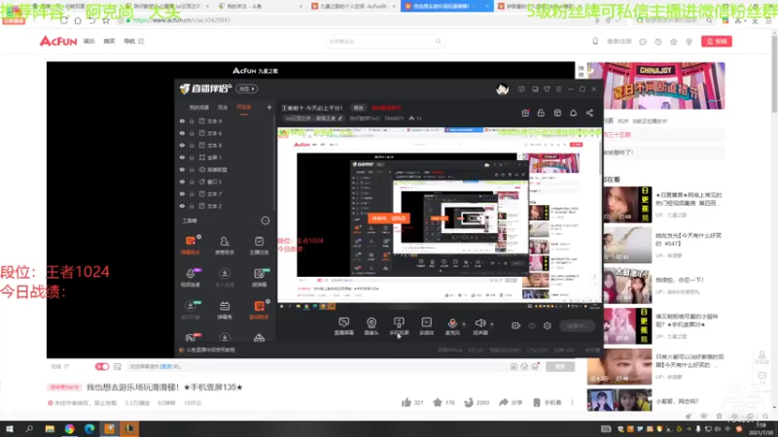The image size is (778, 437).
Task: Click the padlock icon in companion header
Action: pos(541,113)
